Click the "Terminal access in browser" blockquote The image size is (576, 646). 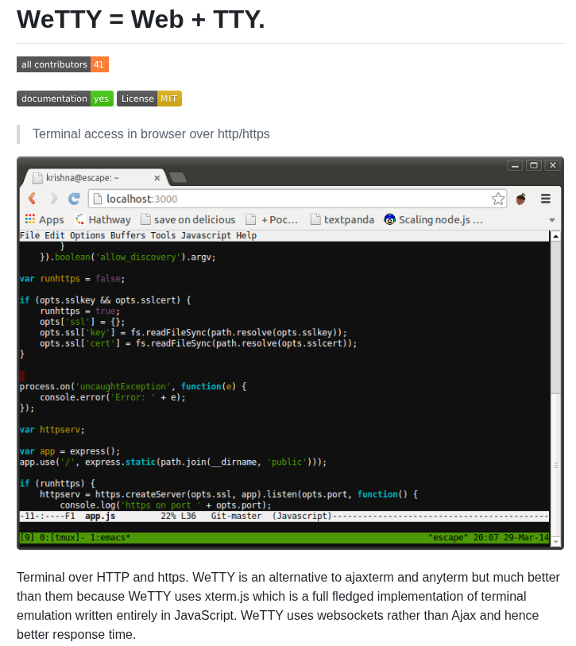point(151,134)
